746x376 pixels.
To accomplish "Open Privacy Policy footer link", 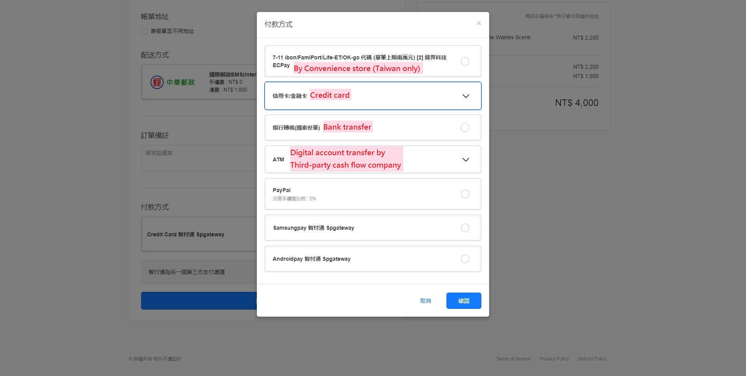I will [554, 359].
